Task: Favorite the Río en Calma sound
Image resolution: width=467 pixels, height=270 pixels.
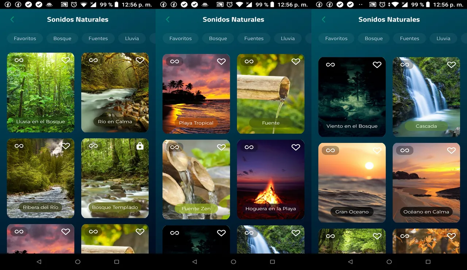Action: 140,60
